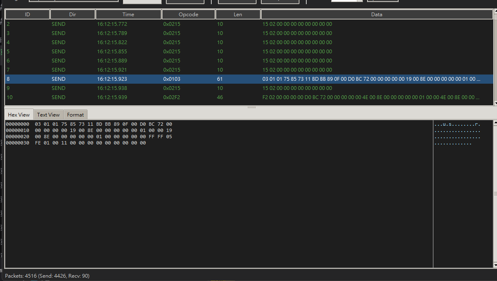Click the hex view scroll-down arrow
Screen dimensions: 497x281
pos(495,265)
